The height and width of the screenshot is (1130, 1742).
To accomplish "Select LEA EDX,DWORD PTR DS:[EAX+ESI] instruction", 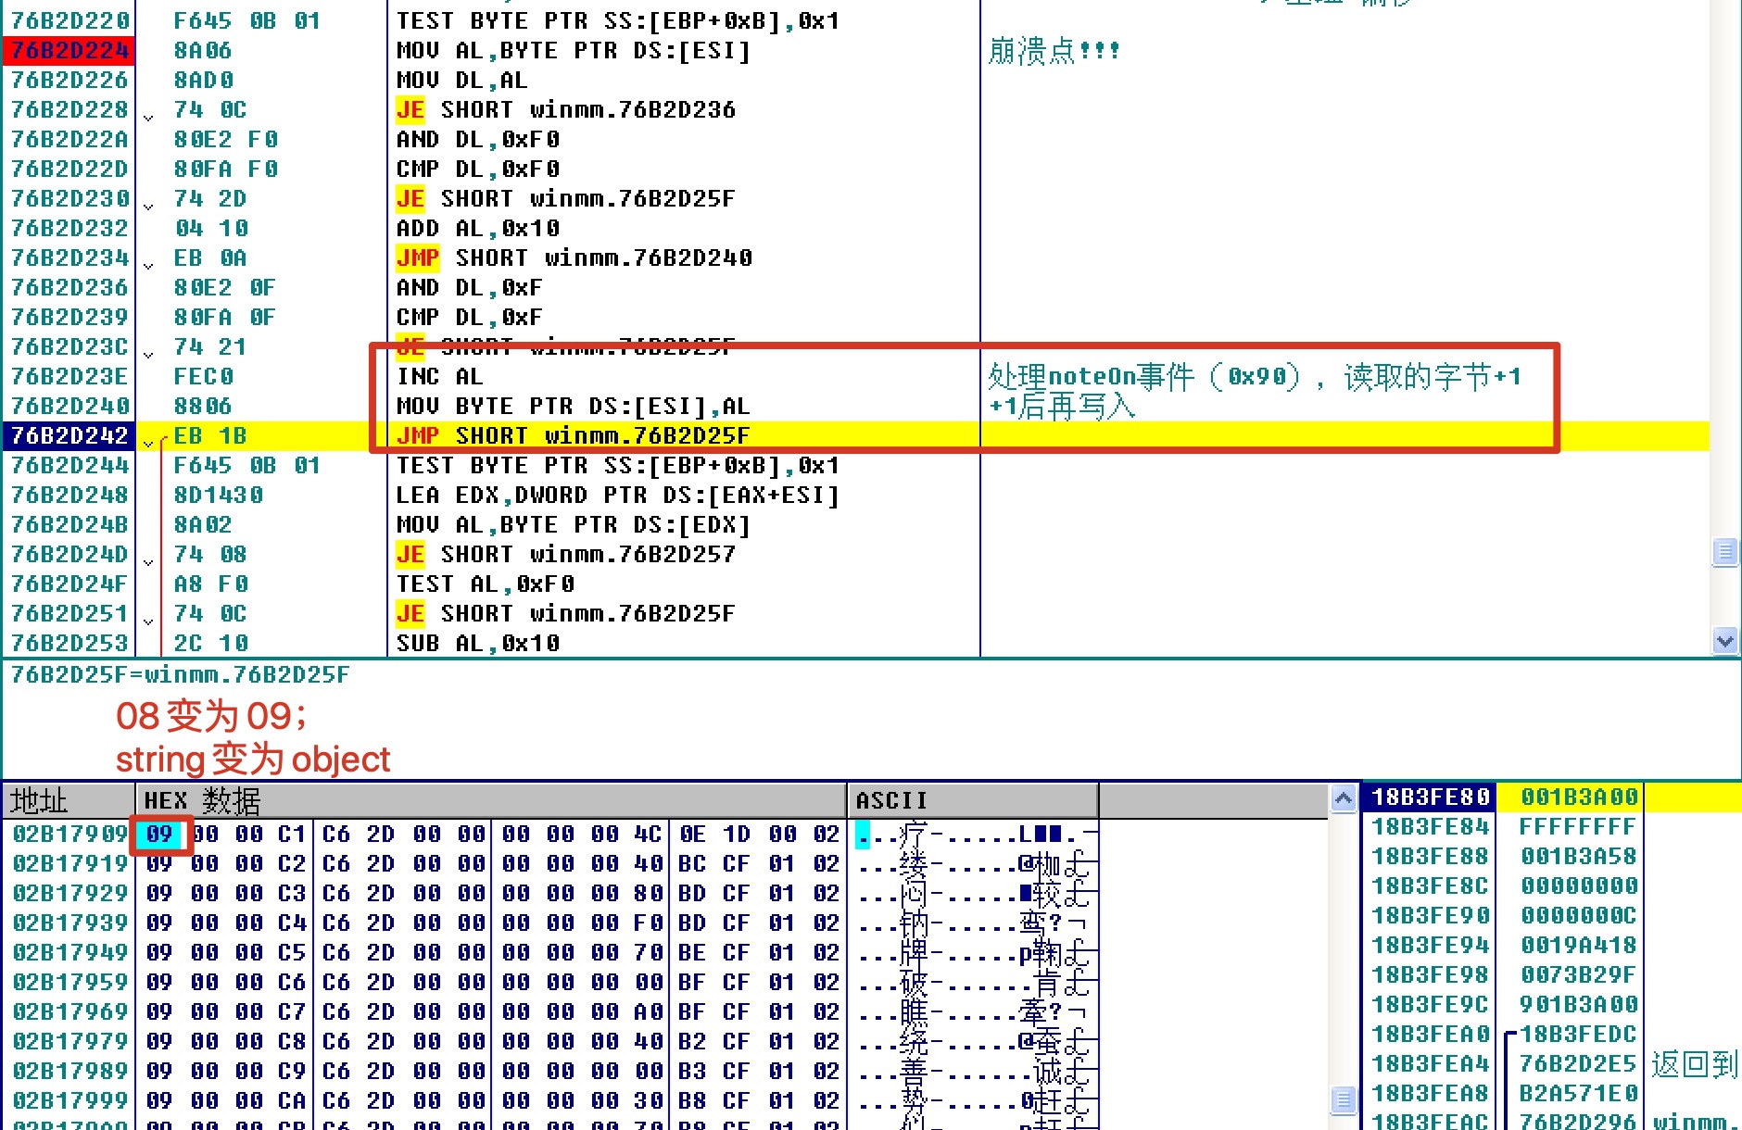I will coord(617,496).
